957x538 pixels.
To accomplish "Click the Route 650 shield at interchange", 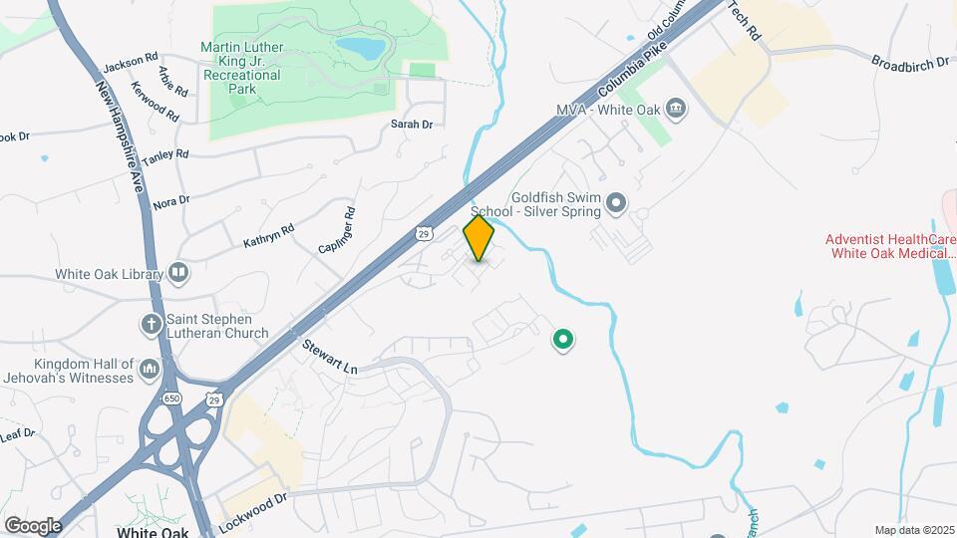I will pos(172,399).
